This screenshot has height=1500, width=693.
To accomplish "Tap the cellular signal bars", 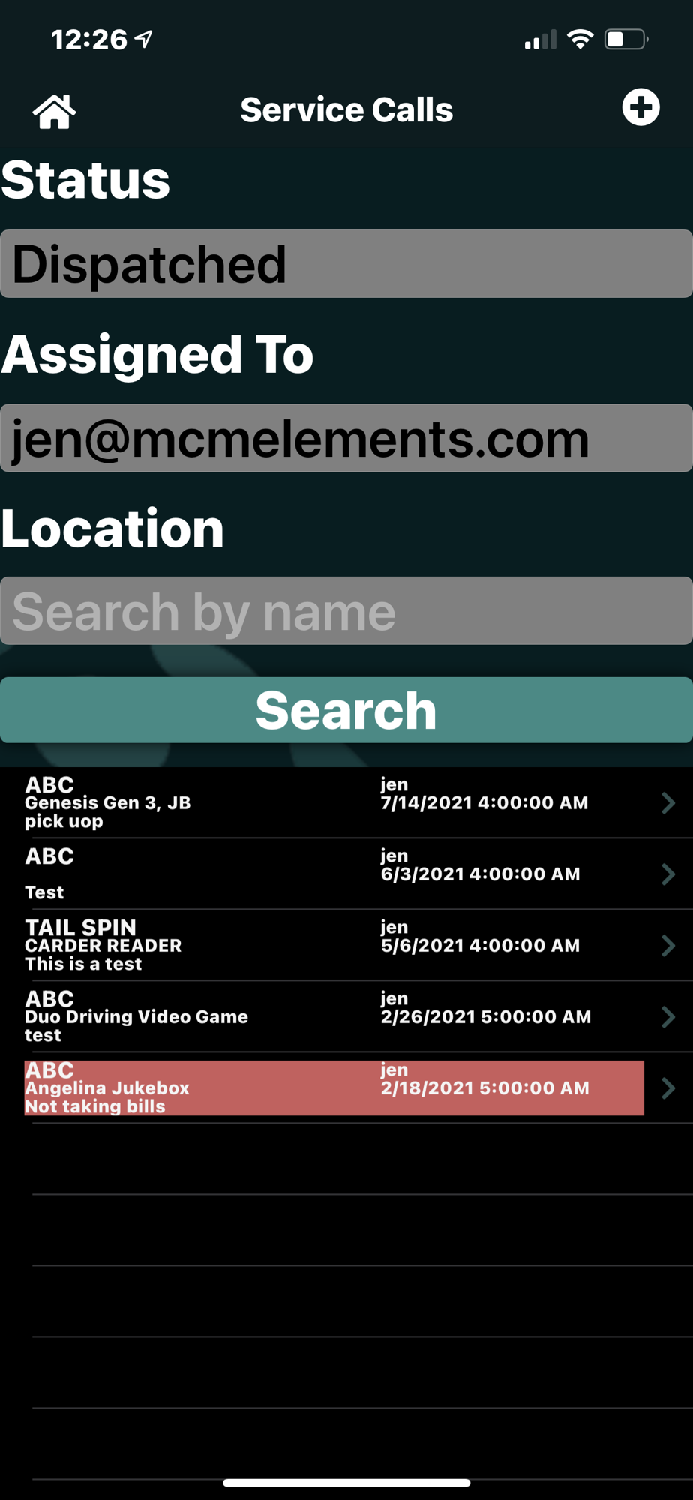I will 540,40.
